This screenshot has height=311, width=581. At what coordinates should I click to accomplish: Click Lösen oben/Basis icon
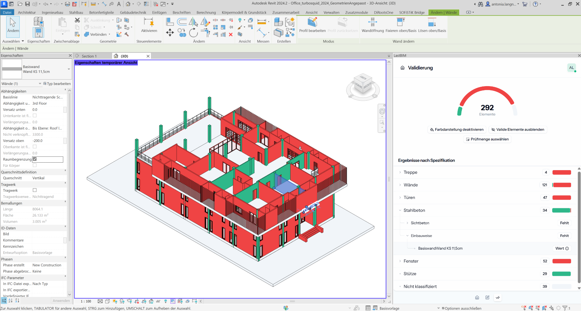432,22
